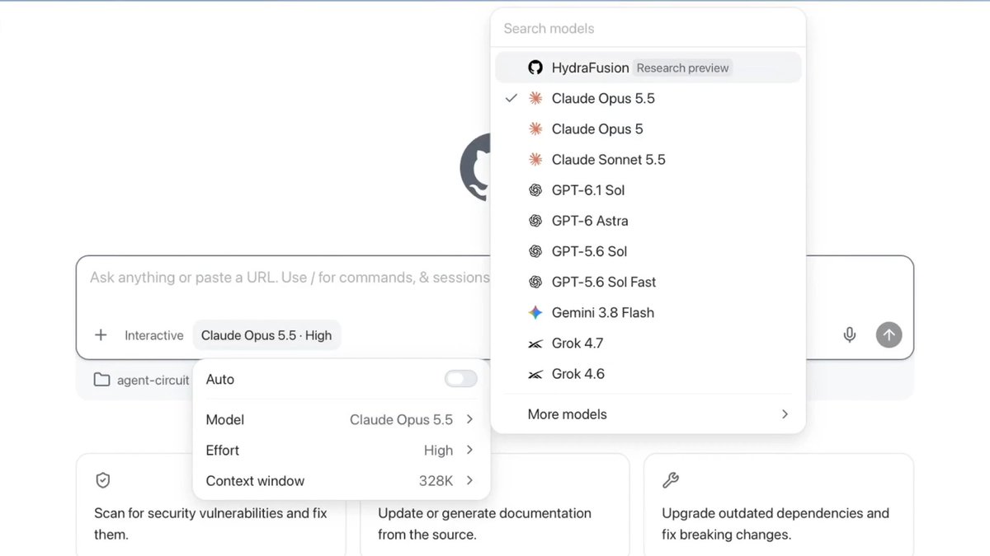Click the wrench icon on dependencies card

click(x=671, y=480)
